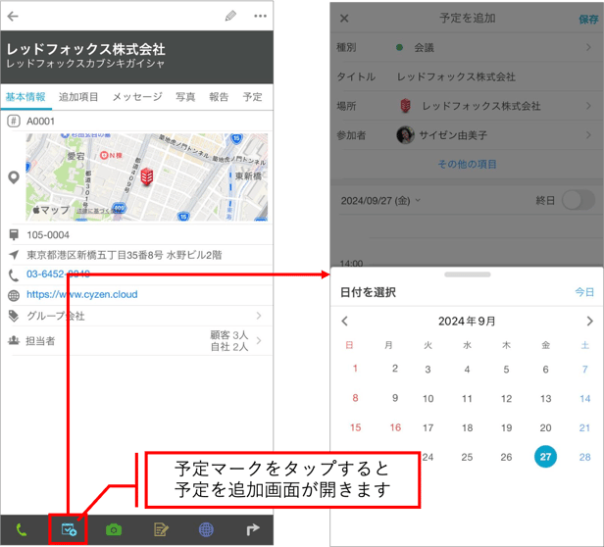Switch to the 追加項目 tab
The image size is (604, 547).
[78, 97]
